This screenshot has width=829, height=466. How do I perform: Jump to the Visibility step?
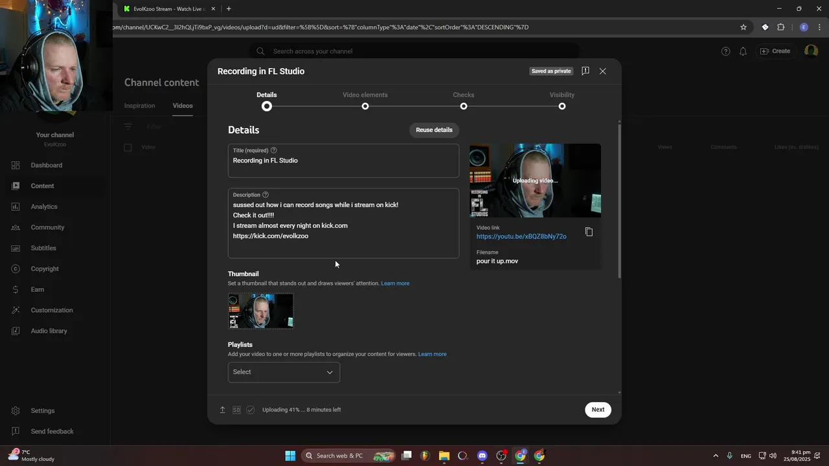point(562,100)
